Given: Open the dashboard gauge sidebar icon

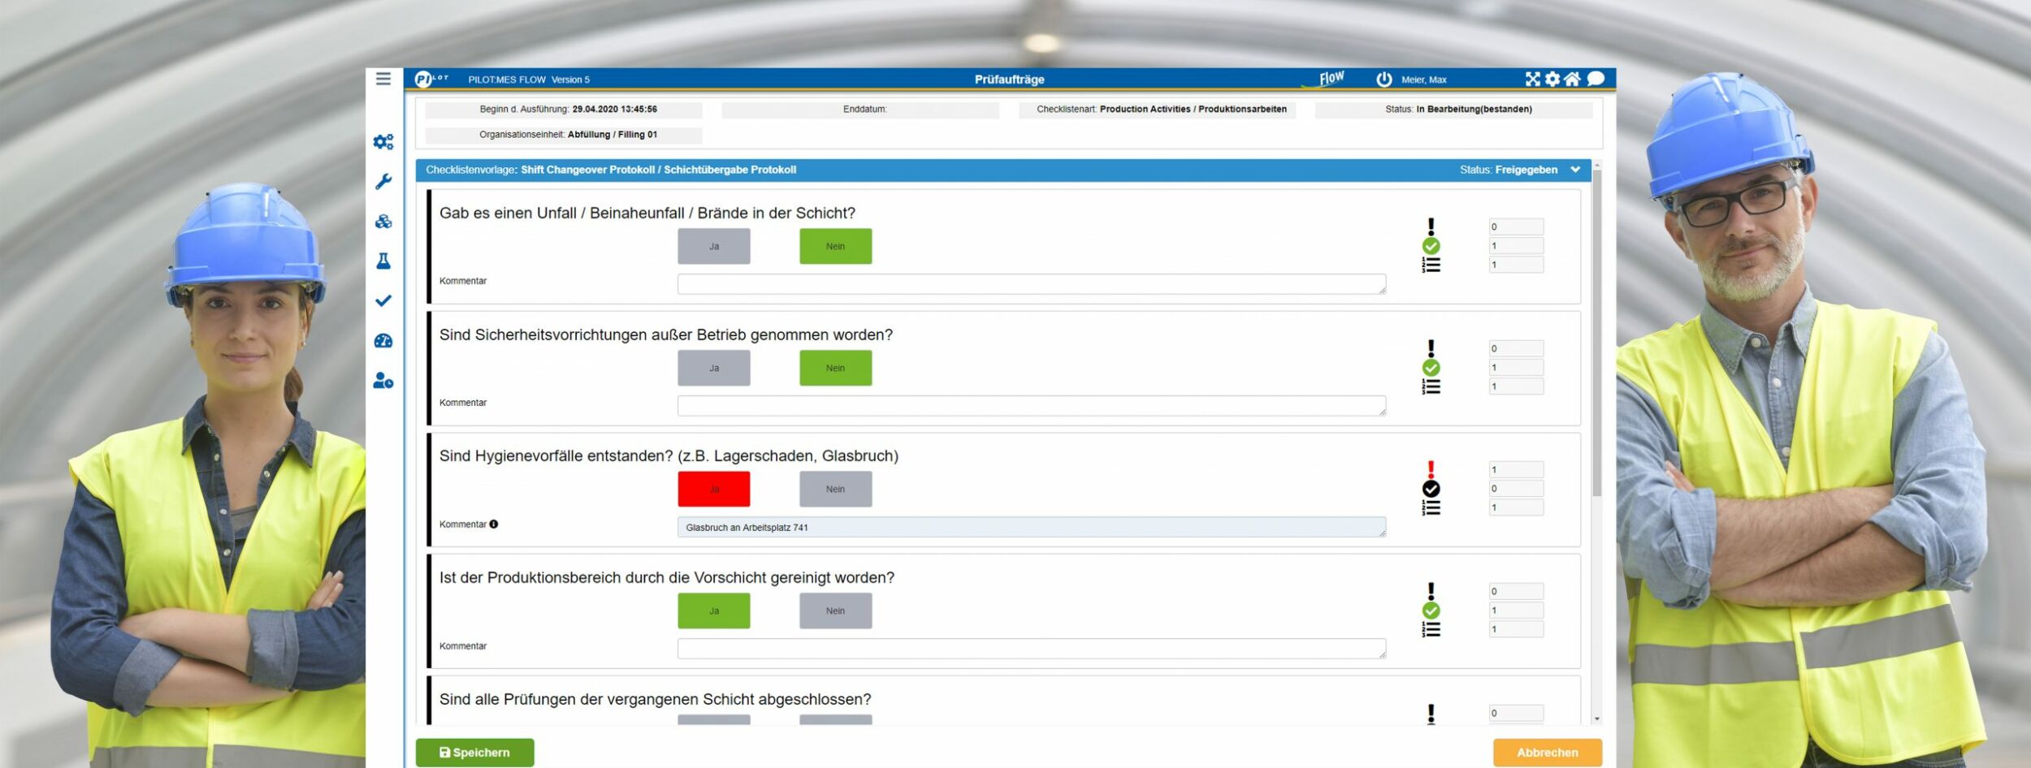Looking at the screenshot, I should (x=383, y=341).
